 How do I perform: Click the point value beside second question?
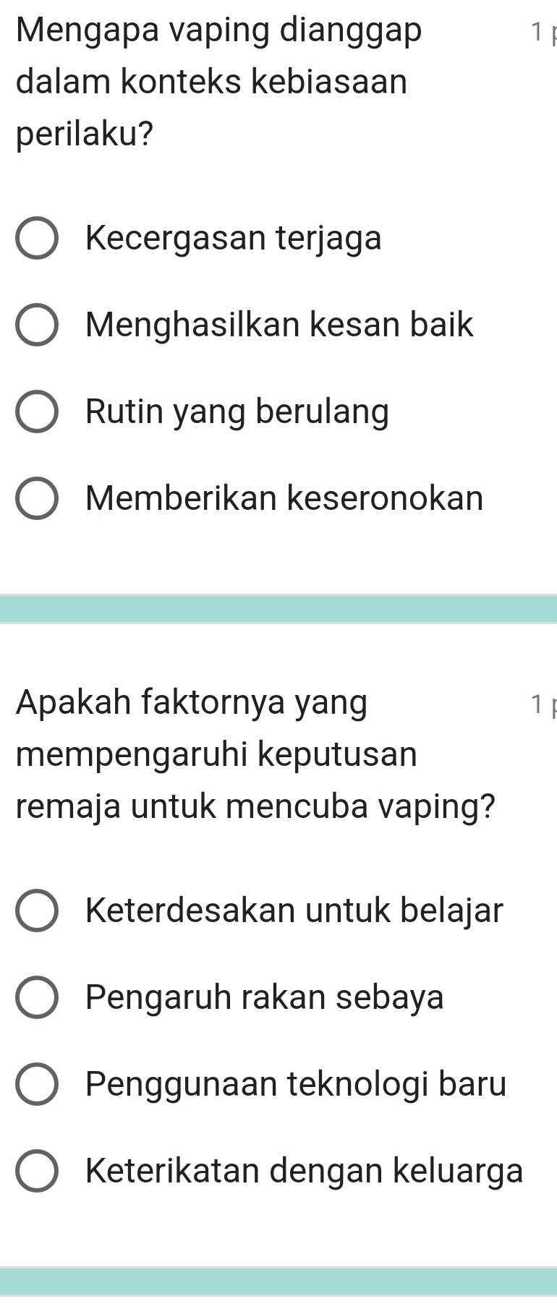541,704
